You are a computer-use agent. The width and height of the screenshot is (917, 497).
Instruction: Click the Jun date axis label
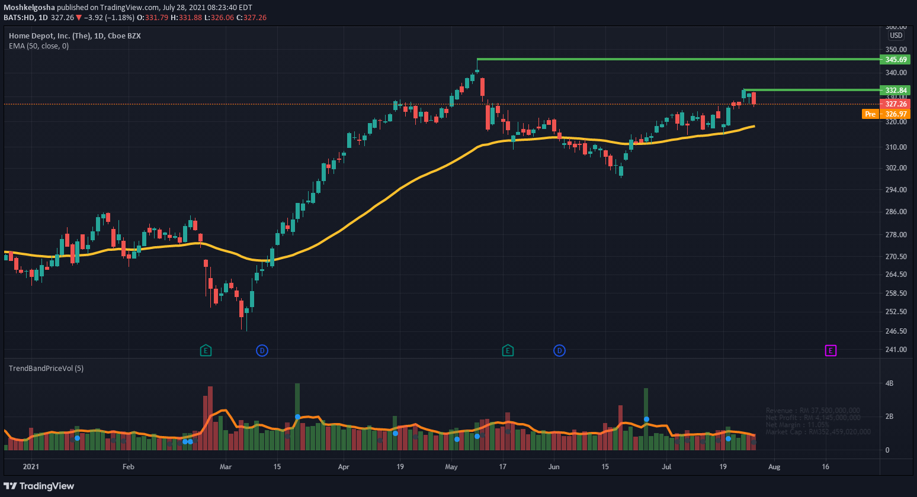tap(554, 467)
